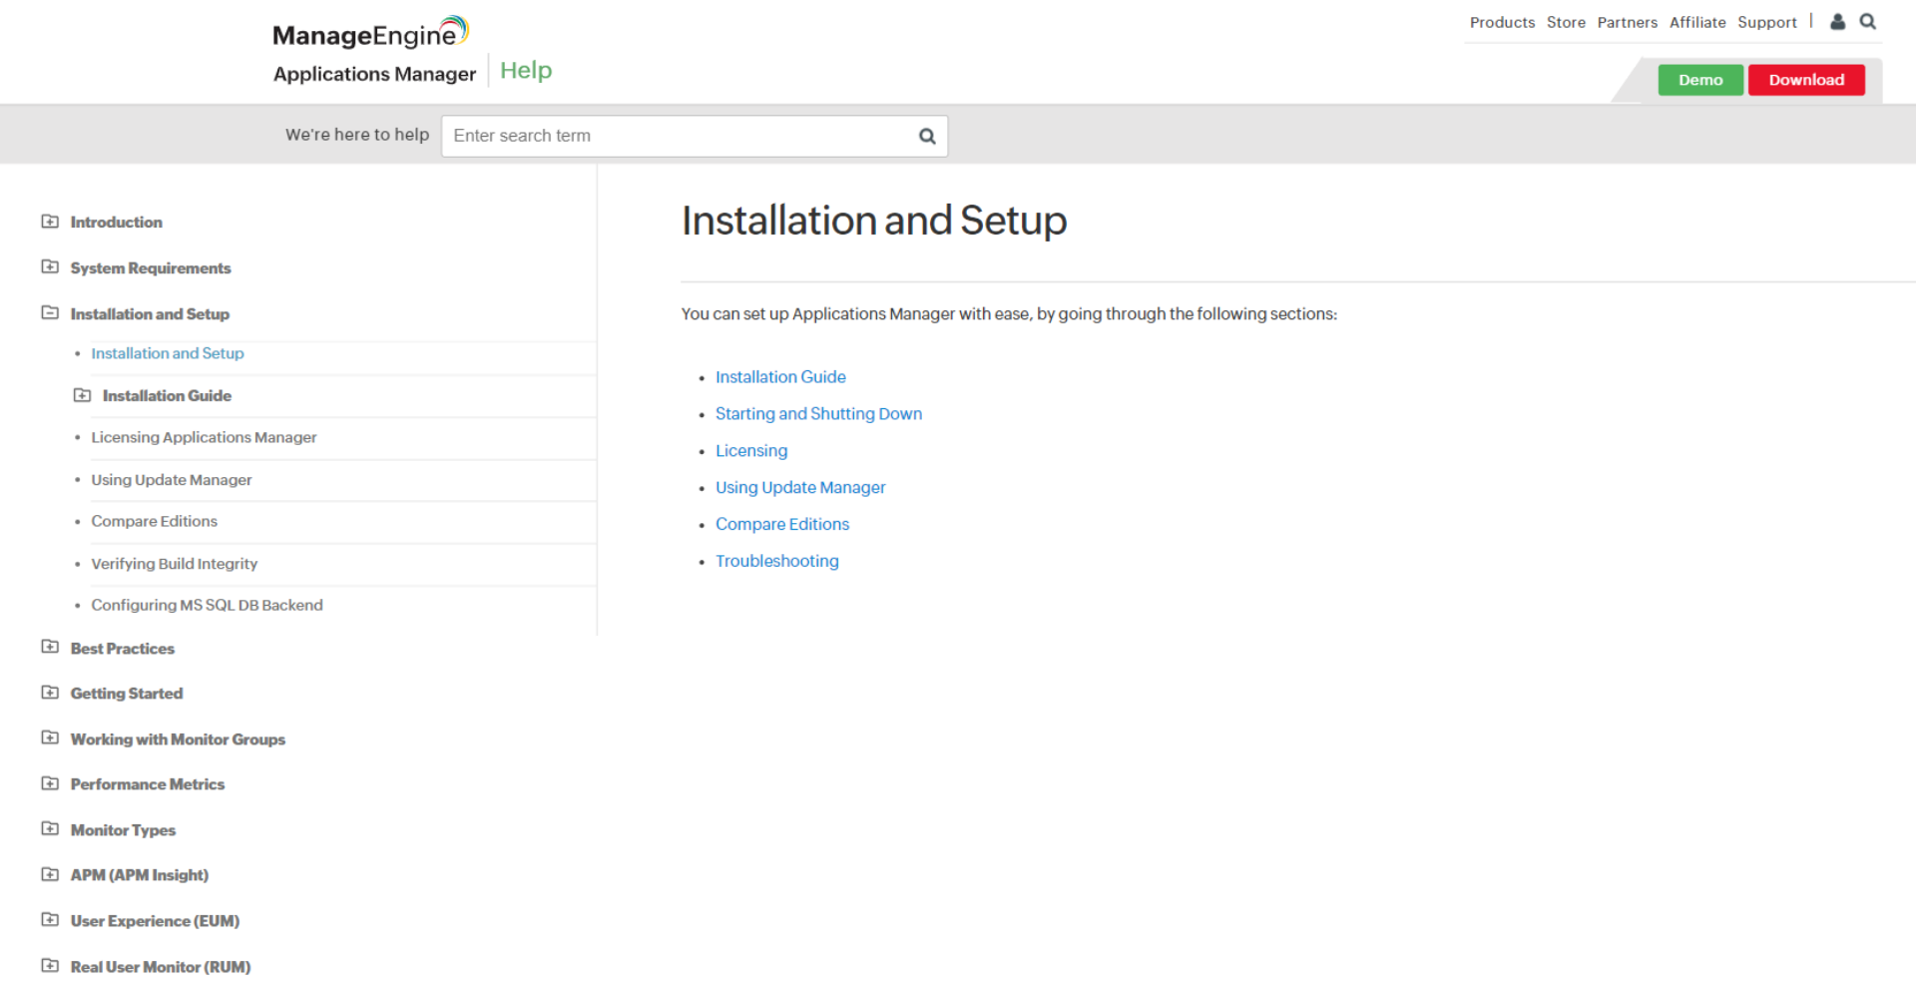Open the Products menu

pos(1502,22)
